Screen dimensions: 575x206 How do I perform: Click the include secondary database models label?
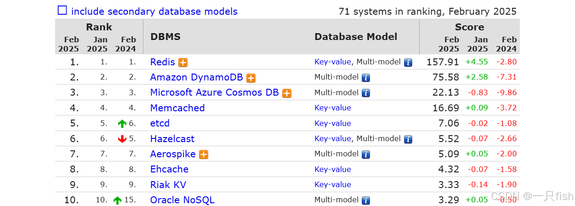click(x=154, y=11)
